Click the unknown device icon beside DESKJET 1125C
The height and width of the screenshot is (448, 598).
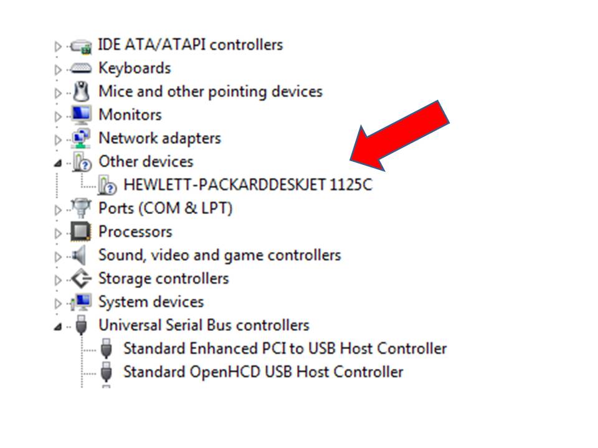pyautogui.click(x=107, y=185)
